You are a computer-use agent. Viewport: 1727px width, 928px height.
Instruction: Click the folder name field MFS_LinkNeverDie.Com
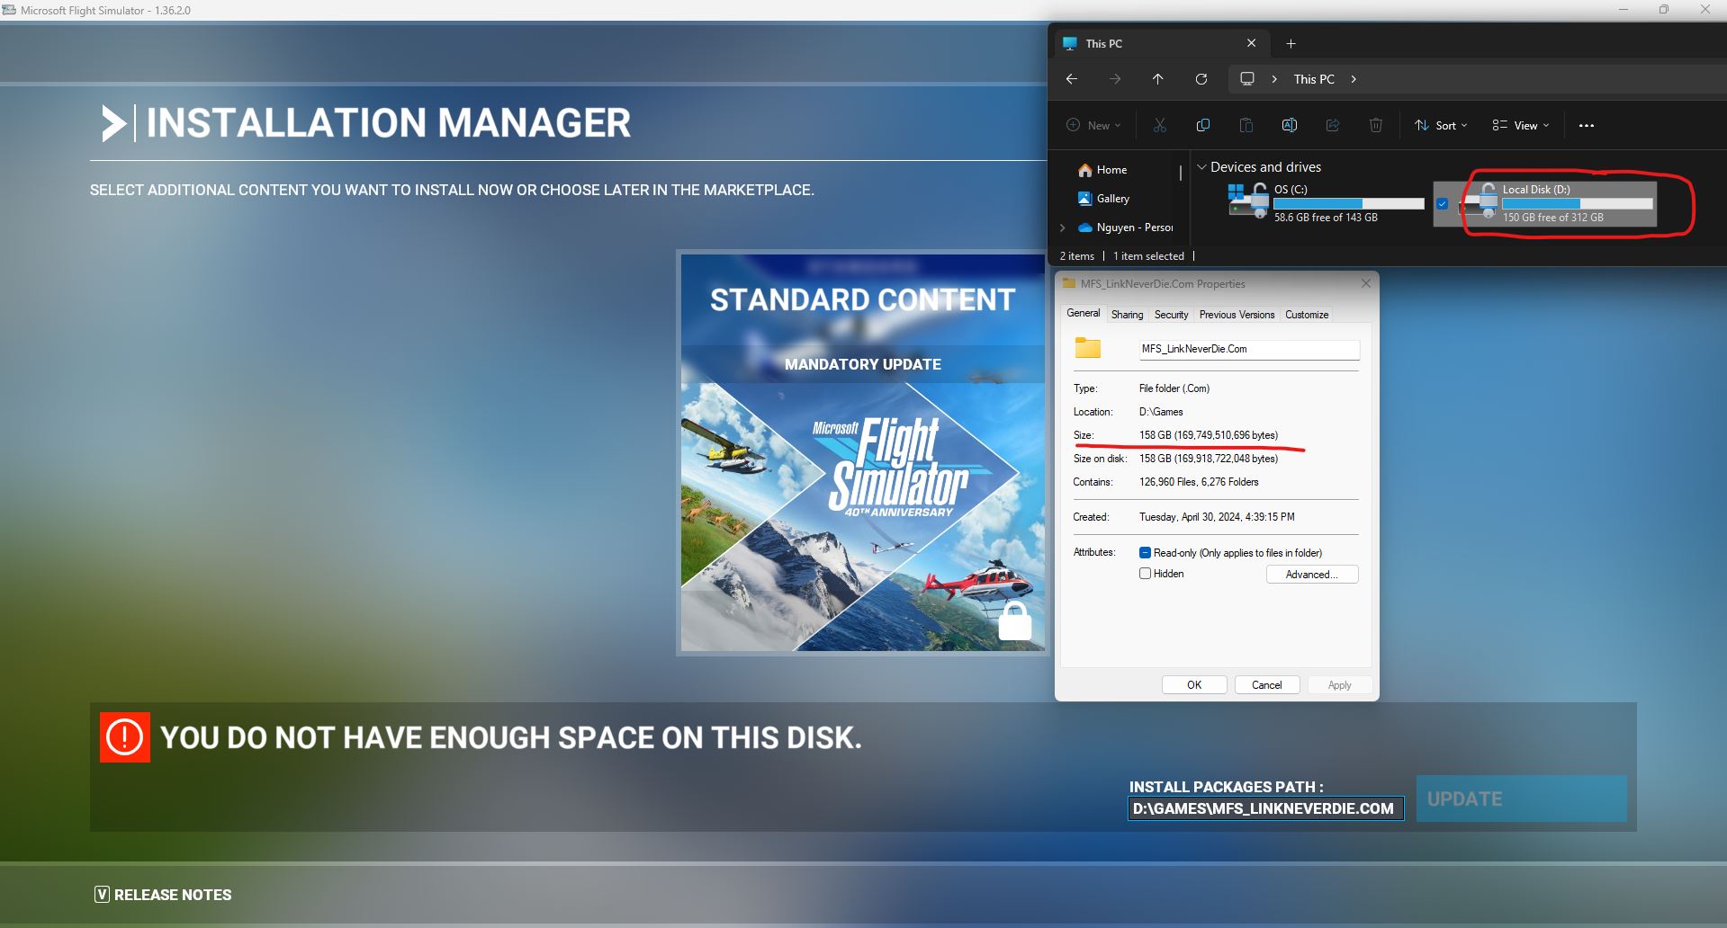pos(1249,349)
